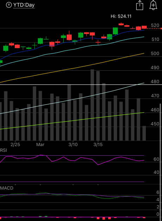Tap the 2/25 date label

coord(15,145)
